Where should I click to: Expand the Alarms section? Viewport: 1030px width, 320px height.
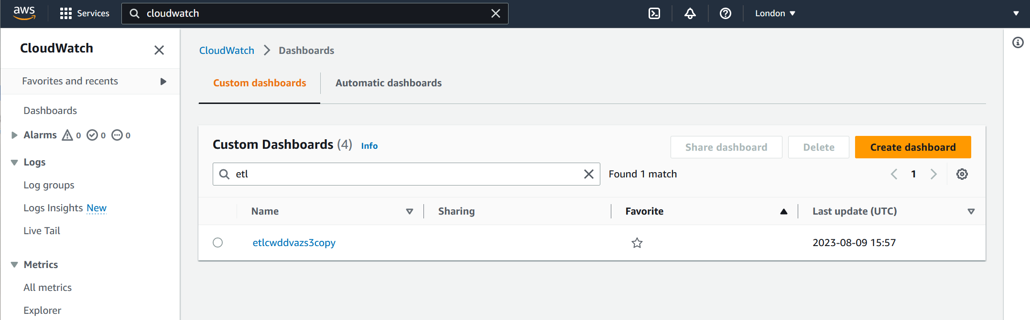14,135
